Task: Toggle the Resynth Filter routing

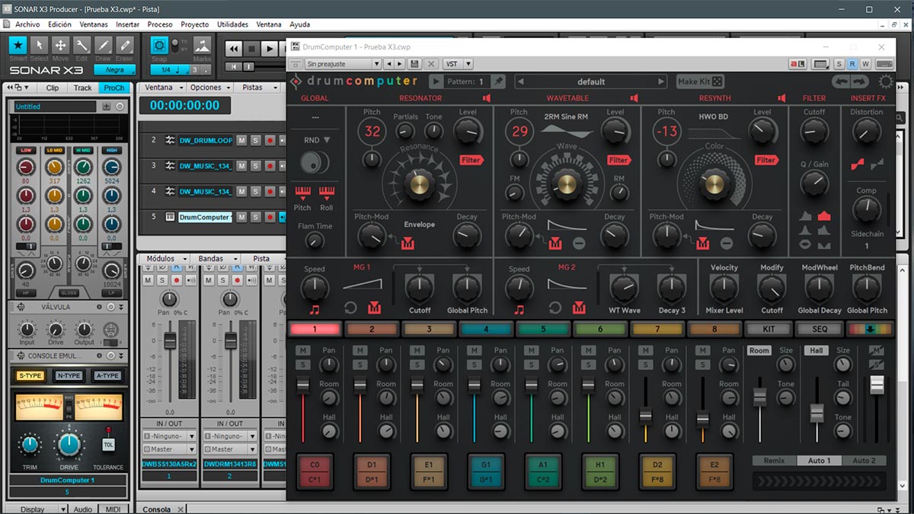Action: click(x=766, y=160)
